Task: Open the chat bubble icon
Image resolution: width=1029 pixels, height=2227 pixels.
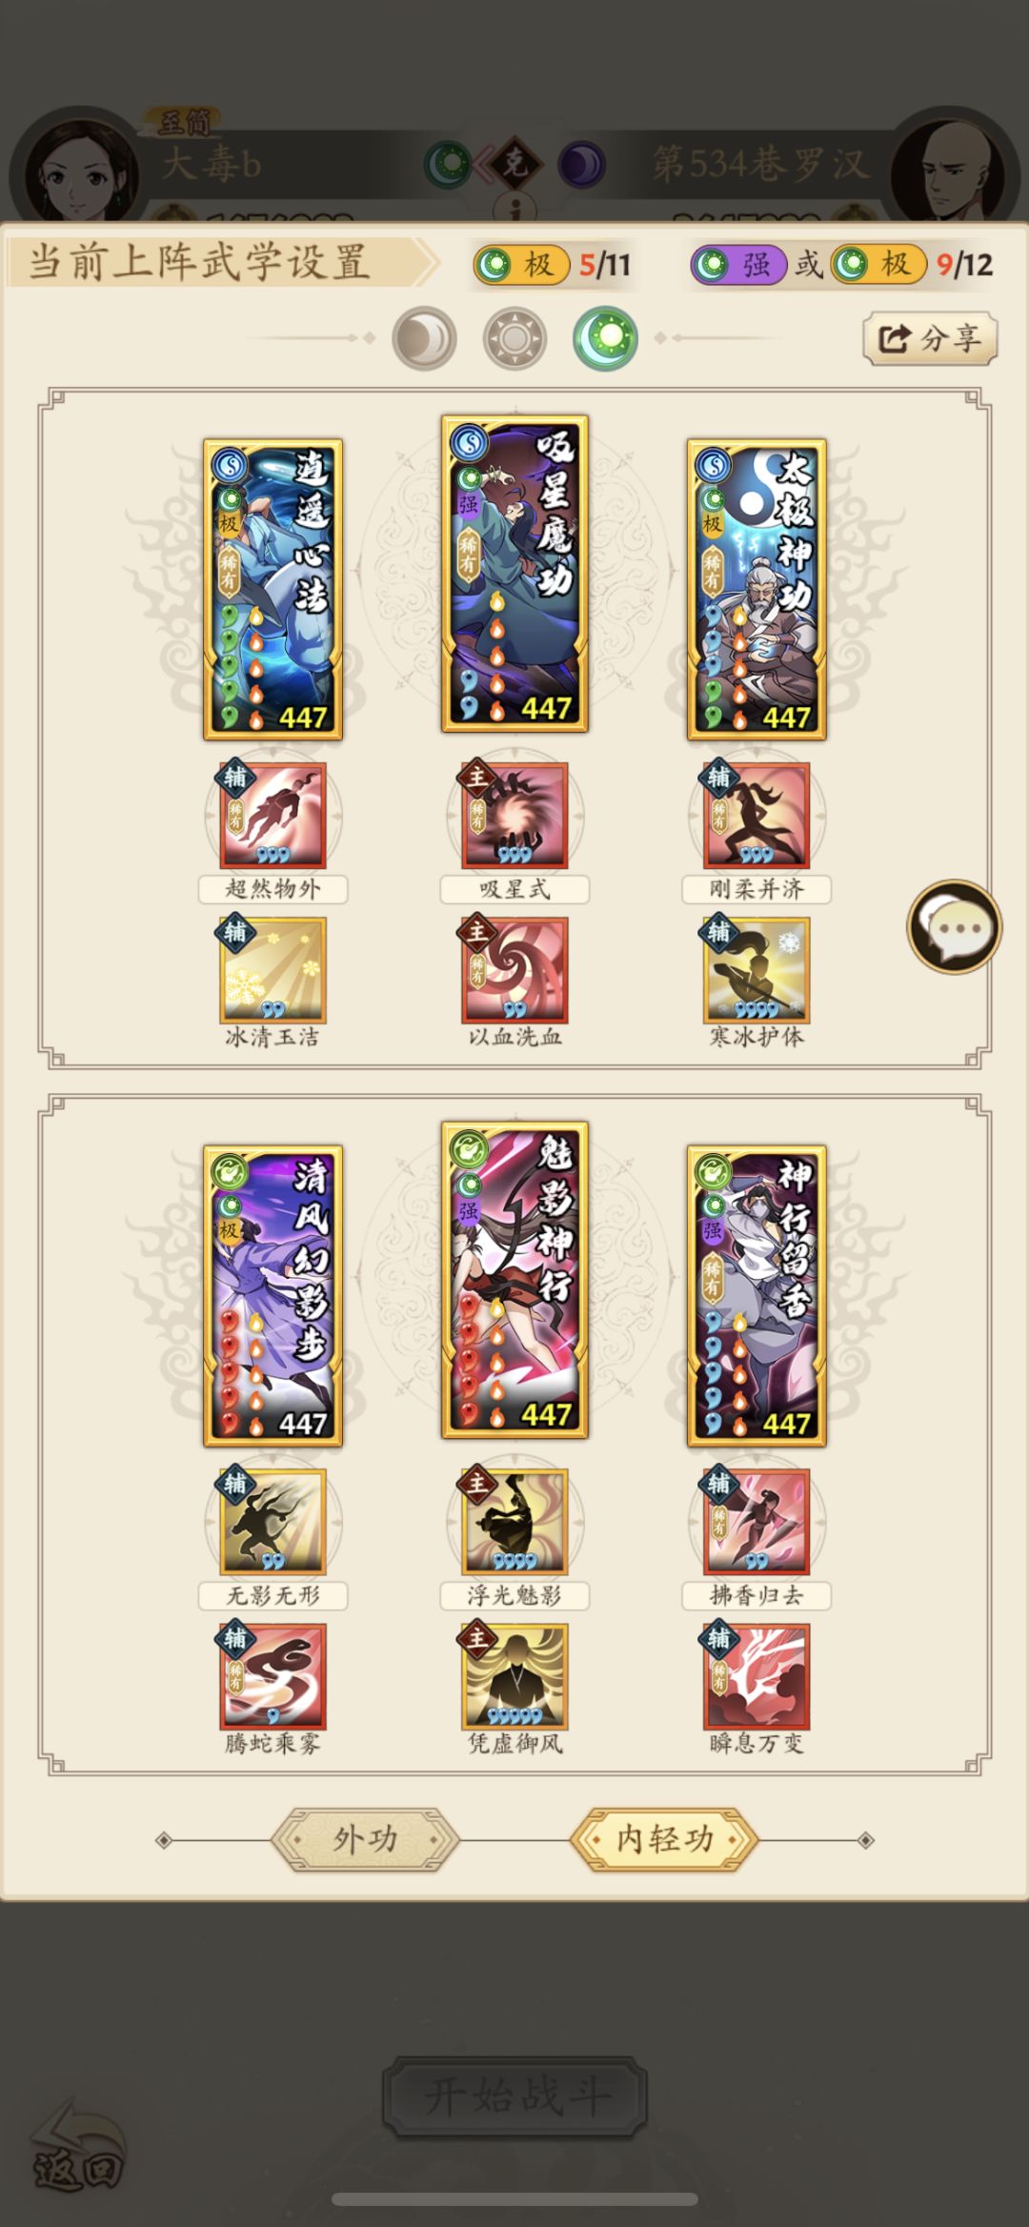Action: pyautogui.click(x=954, y=926)
